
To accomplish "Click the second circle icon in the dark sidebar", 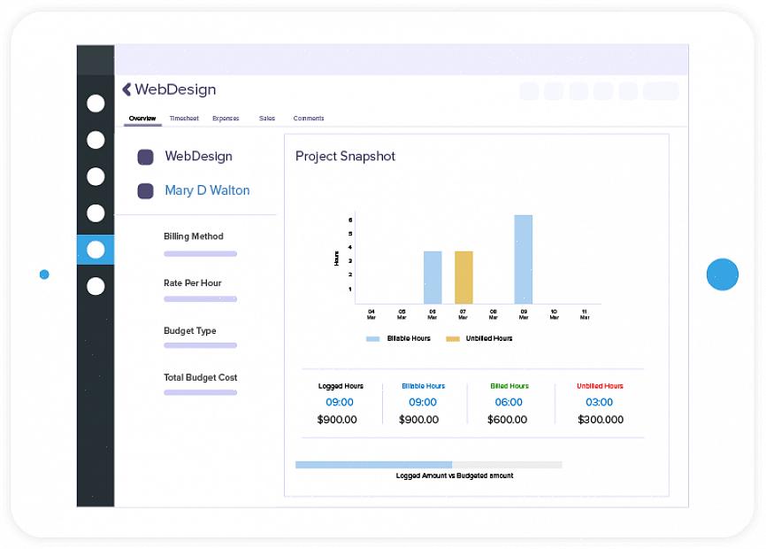I will click(x=96, y=140).
